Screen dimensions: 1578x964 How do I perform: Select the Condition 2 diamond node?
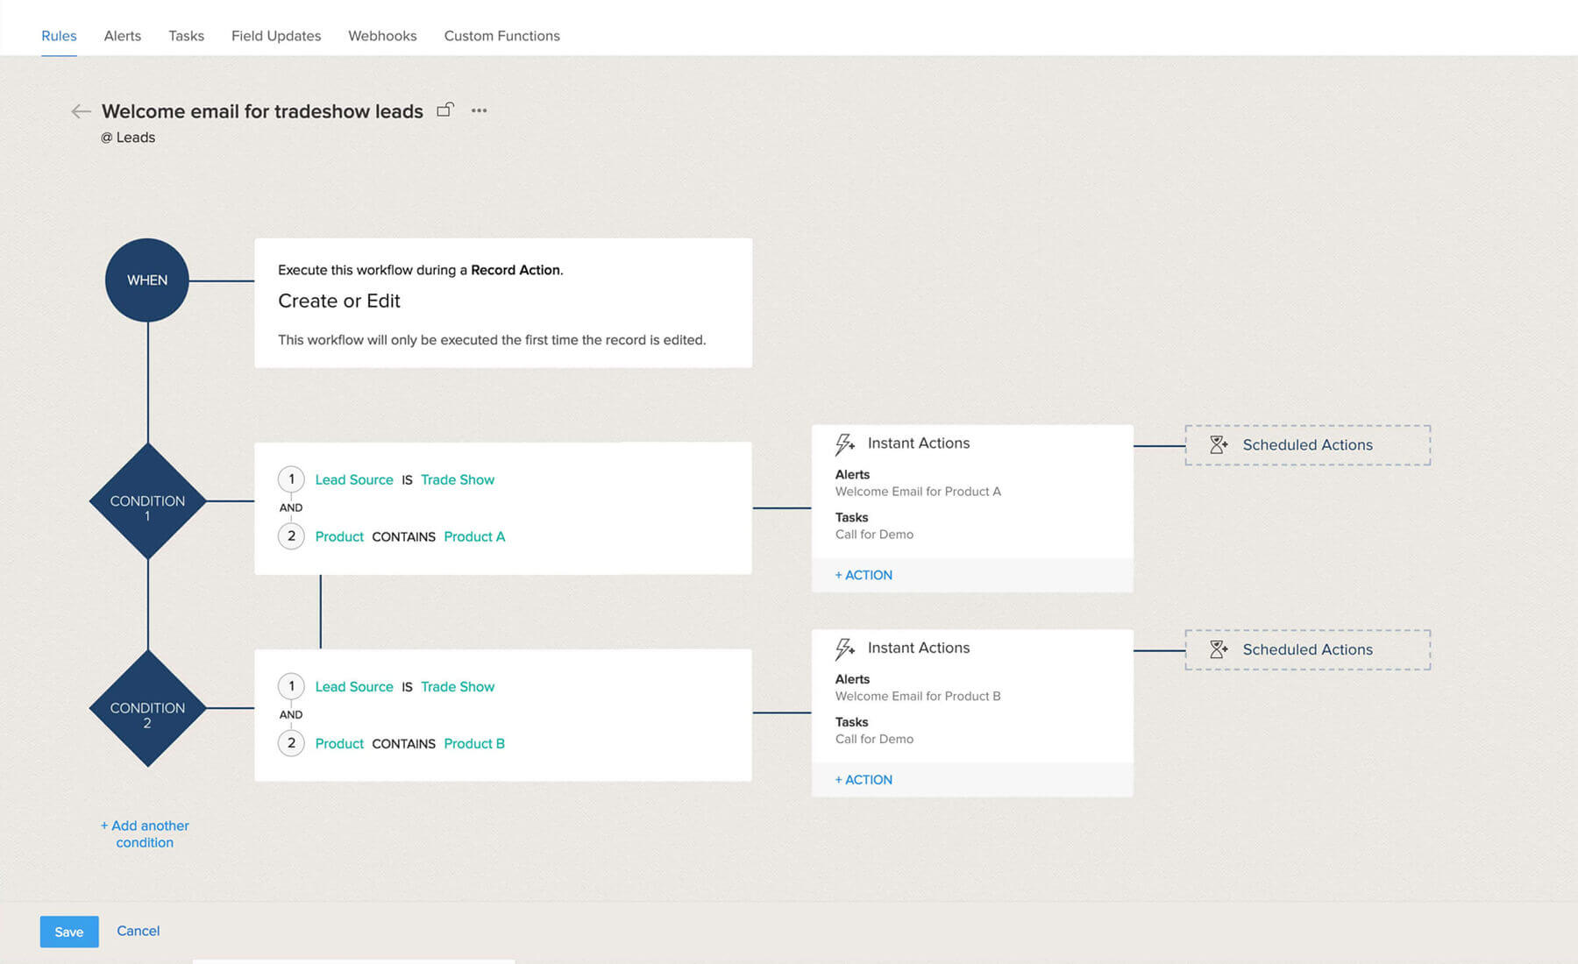(147, 708)
